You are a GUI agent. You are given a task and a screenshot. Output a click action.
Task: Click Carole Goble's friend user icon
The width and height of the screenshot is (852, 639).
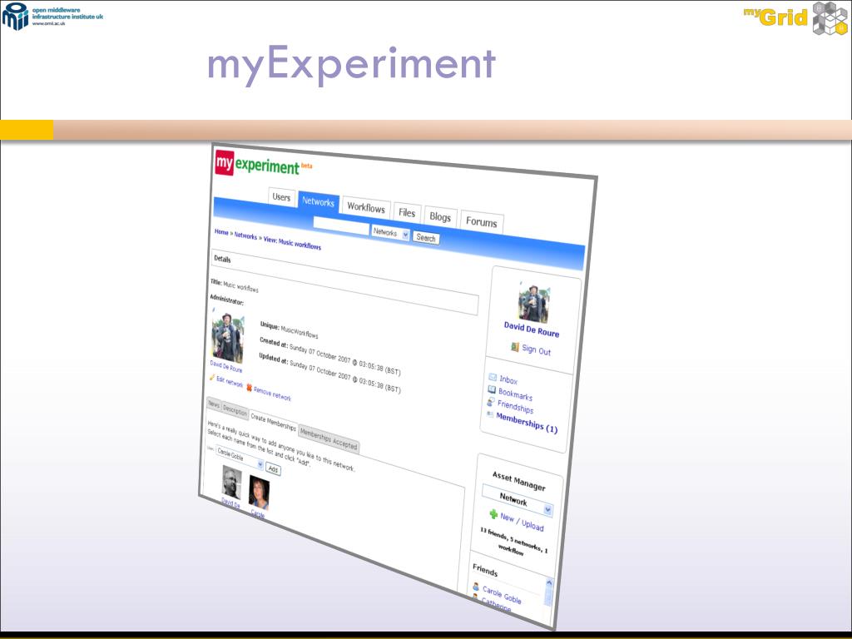click(476, 587)
